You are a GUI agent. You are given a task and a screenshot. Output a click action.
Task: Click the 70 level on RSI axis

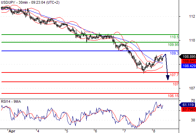pos(193,100)
